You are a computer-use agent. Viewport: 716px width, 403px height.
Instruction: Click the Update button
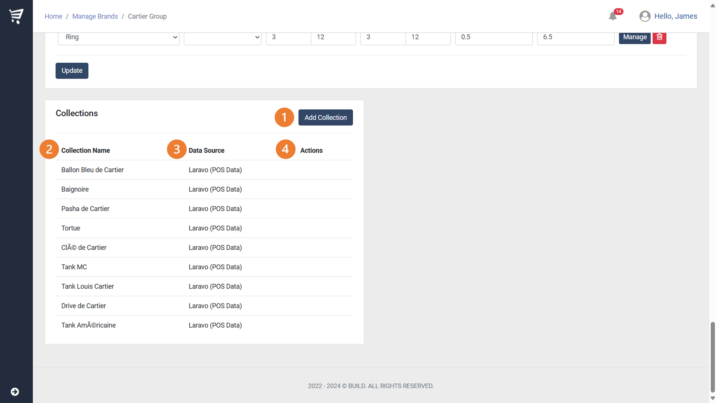tap(72, 71)
